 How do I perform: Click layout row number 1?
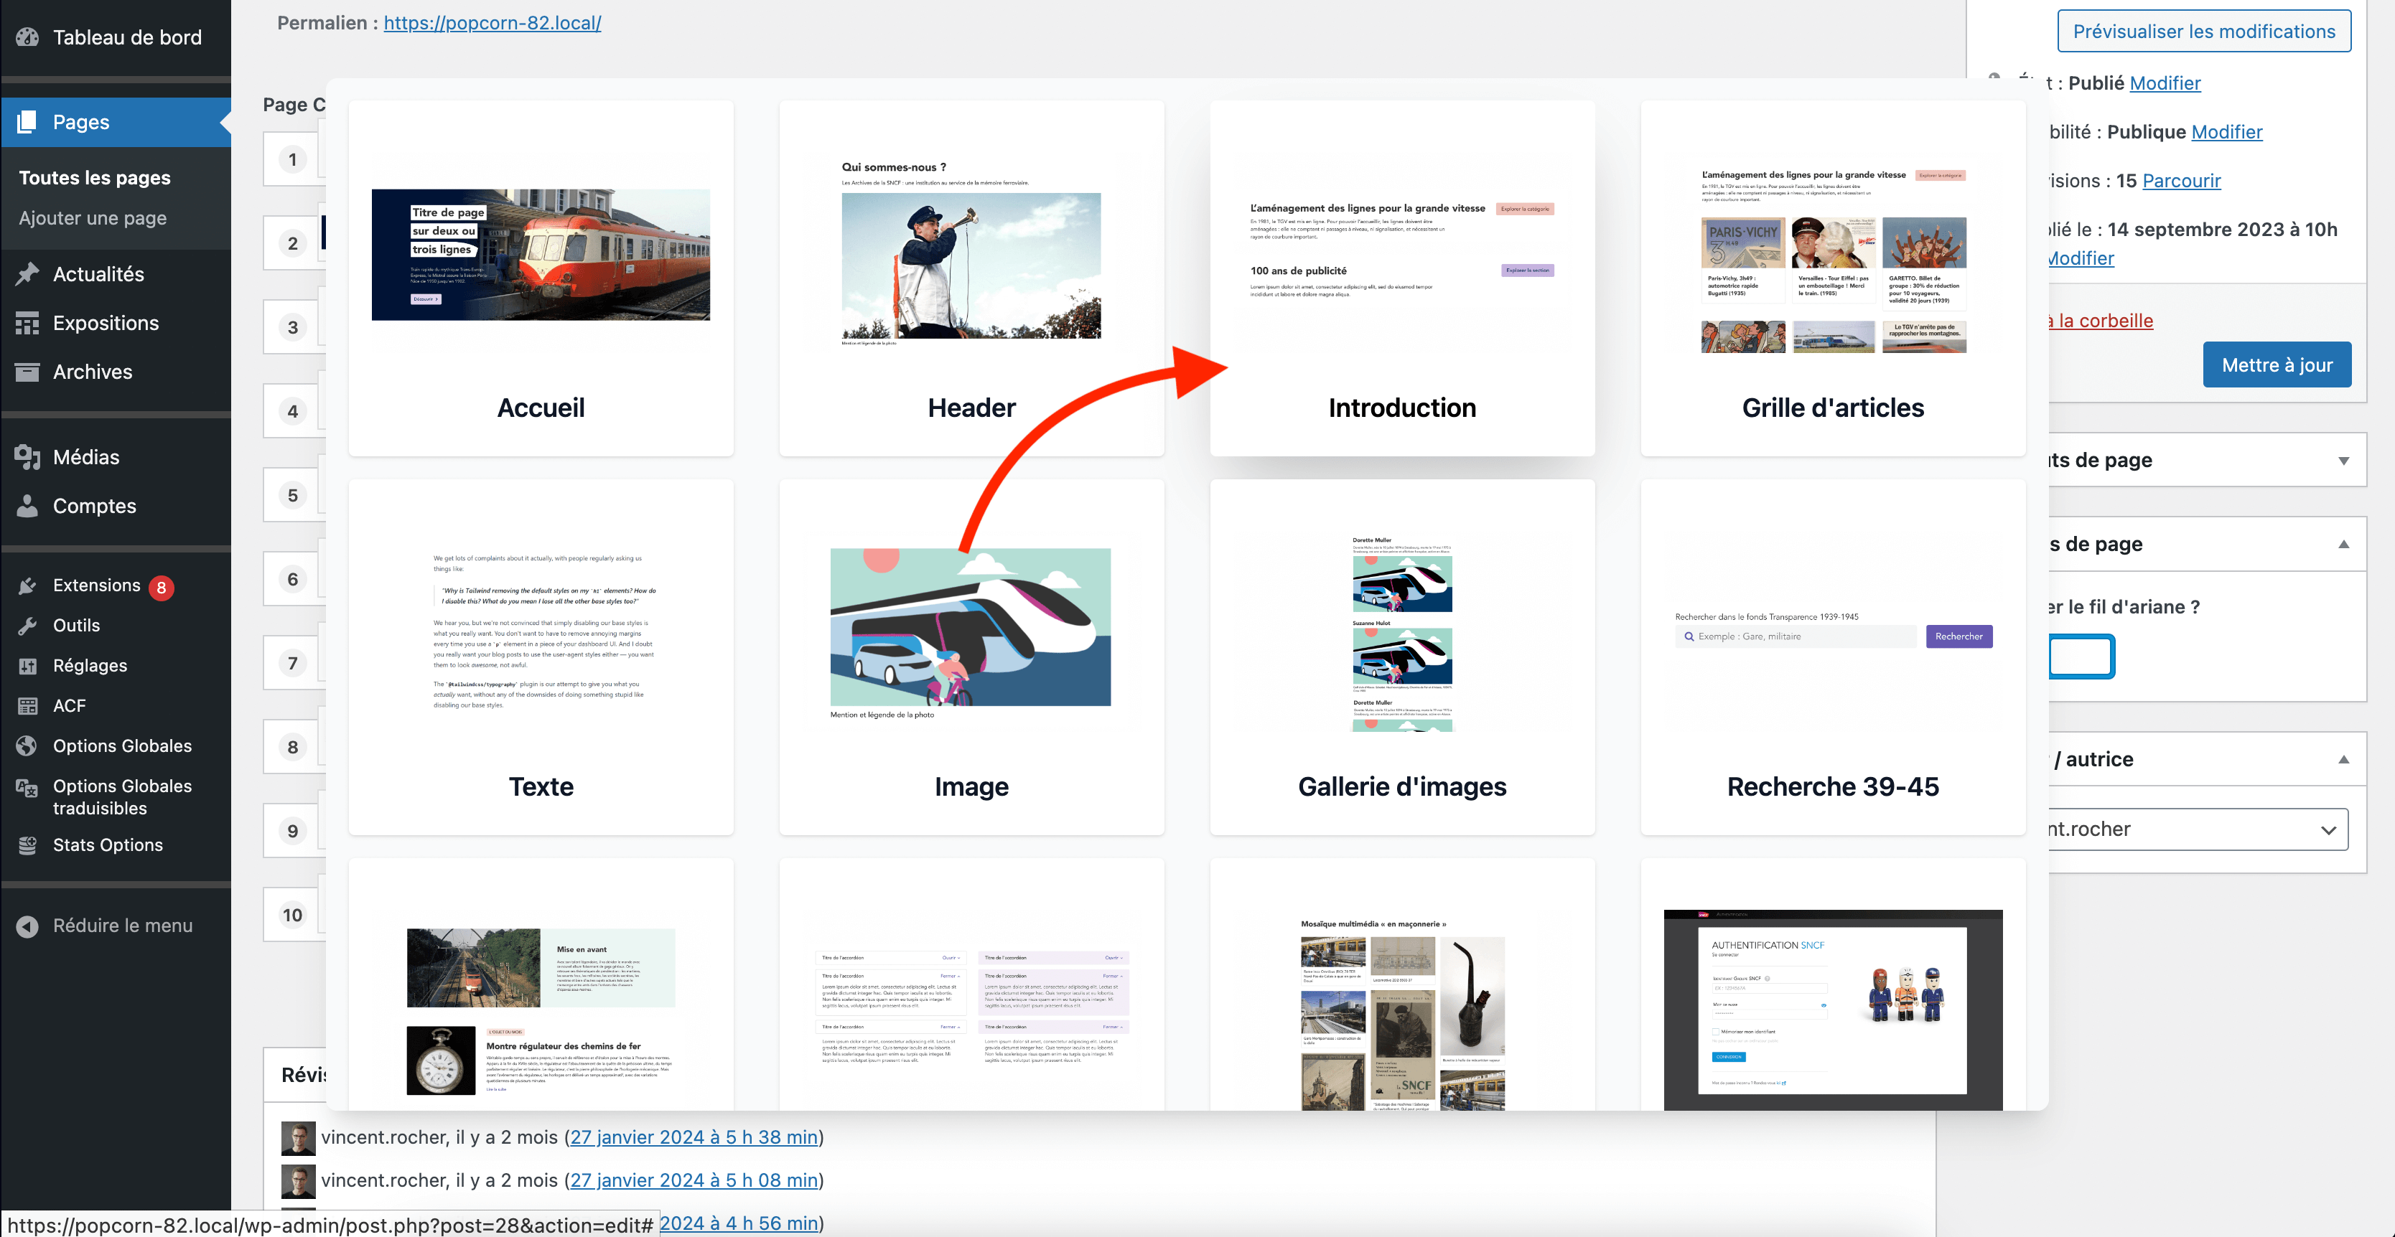[x=293, y=159]
